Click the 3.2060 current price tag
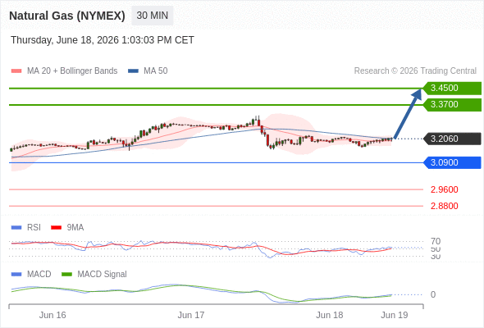The width and height of the screenshot is (484, 328). [452, 139]
